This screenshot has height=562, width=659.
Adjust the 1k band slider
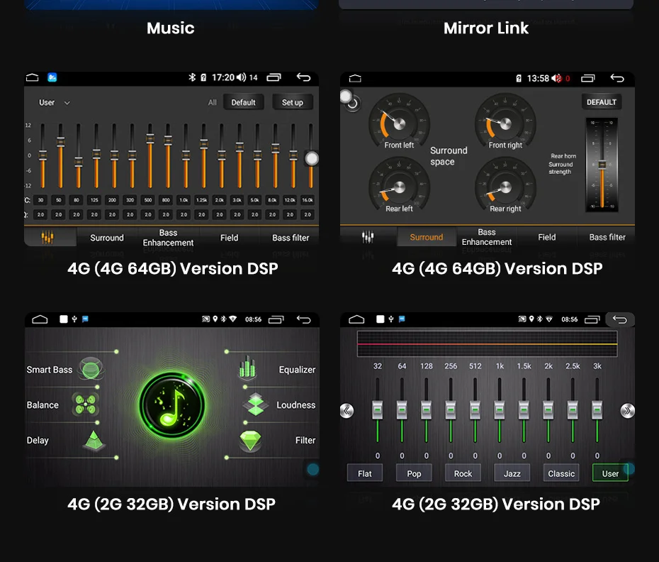tap(500, 410)
